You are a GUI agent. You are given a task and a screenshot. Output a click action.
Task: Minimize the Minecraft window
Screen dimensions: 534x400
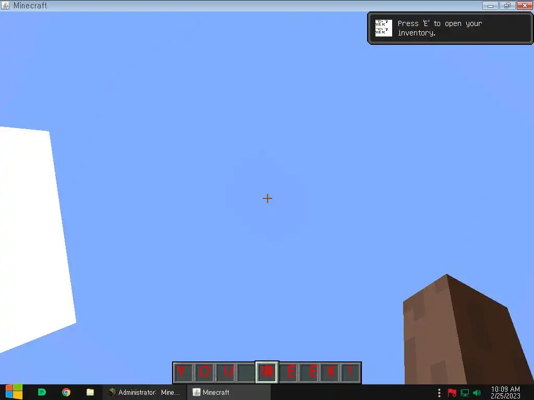click(490, 5)
